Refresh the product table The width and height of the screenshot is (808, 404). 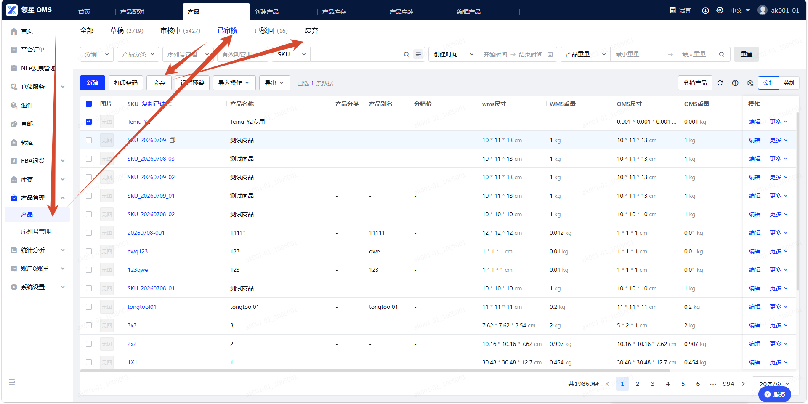[720, 83]
